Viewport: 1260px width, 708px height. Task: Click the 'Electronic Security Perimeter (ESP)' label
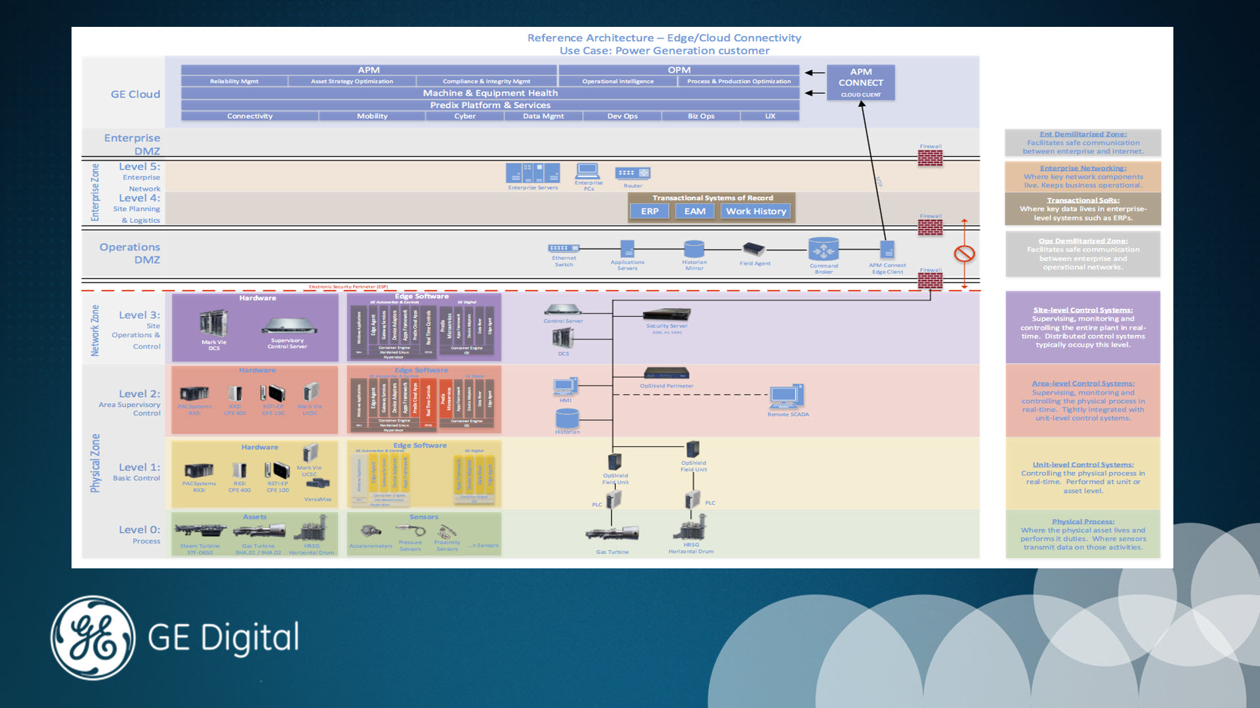click(x=348, y=286)
